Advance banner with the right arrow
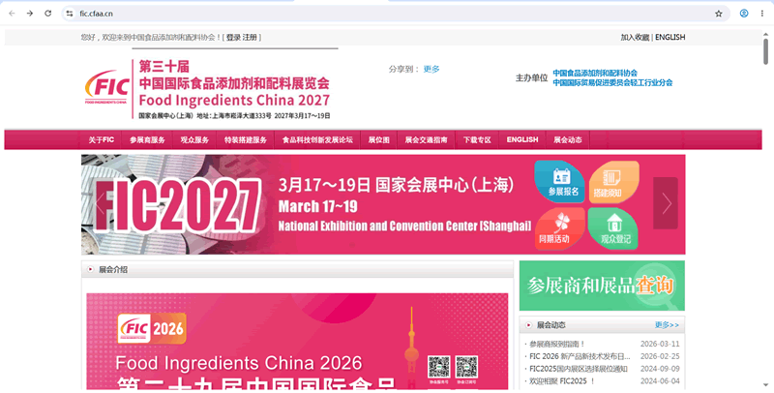Screen dimensions: 774x393 (x=666, y=203)
